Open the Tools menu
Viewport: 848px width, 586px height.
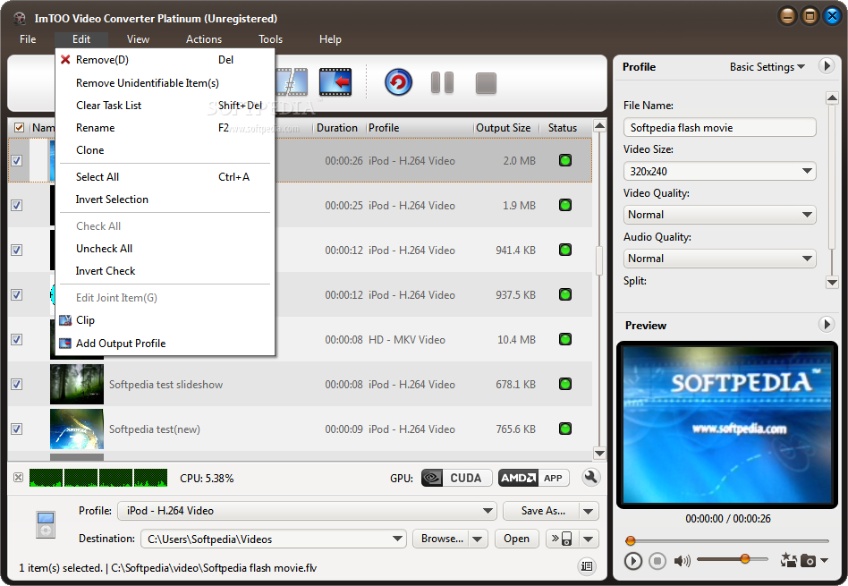pos(270,39)
